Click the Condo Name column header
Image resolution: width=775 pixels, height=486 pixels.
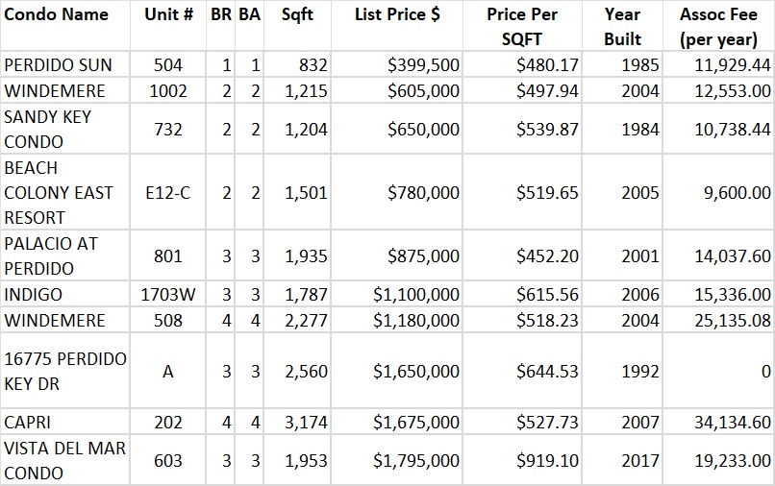click(57, 15)
